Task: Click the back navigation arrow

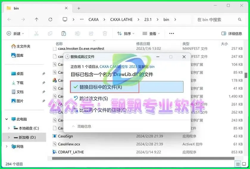Action: tap(9, 20)
